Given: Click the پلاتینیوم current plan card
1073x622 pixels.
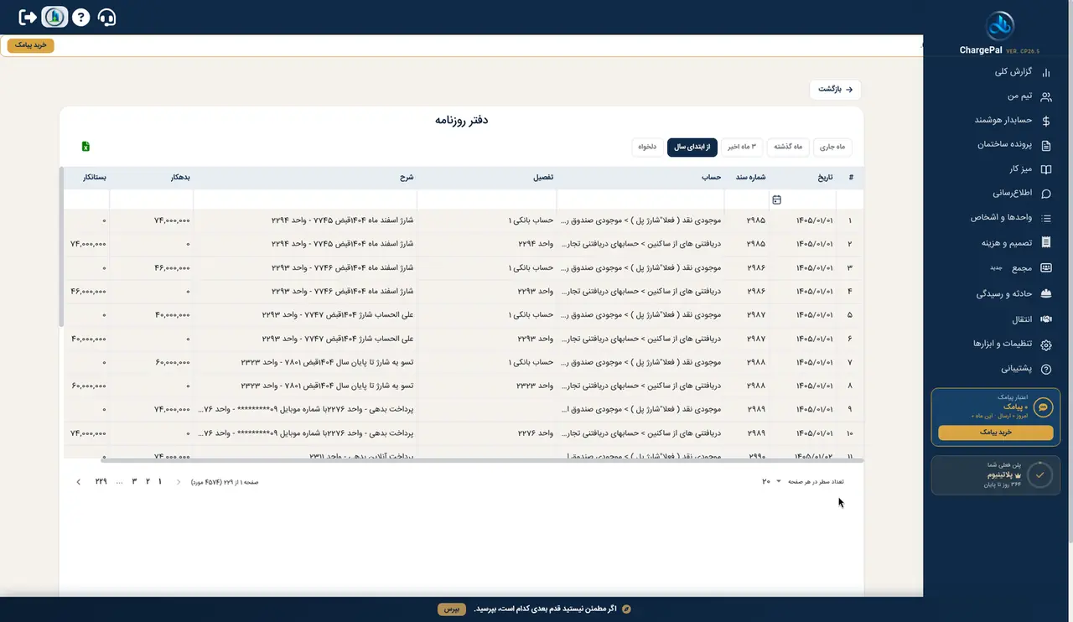Looking at the screenshot, I should pos(995,474).
